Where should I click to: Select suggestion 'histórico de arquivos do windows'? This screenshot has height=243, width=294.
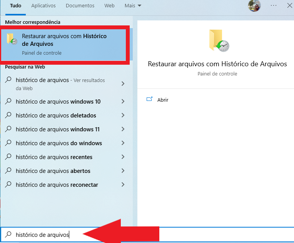click(65, 143)
